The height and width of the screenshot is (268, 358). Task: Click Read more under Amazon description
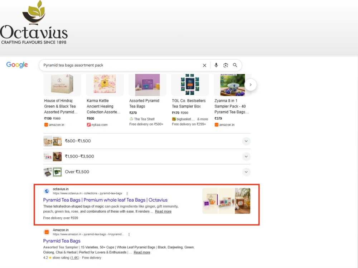pyautogui.click(x=142, y=253)
